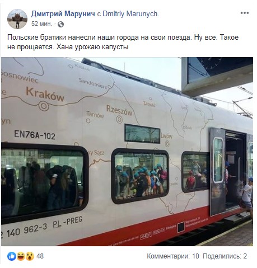Open the post options three-dots menu
This screenshot has height=268, width=257.
(x=245, y=13)
